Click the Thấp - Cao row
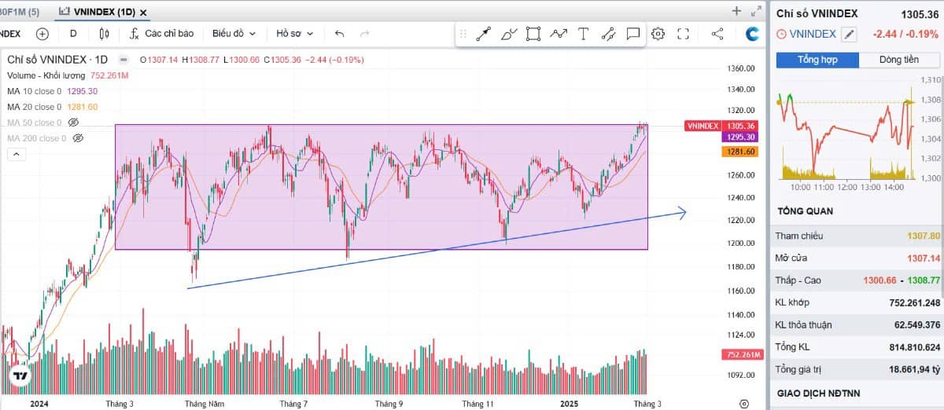 (857, 280)
